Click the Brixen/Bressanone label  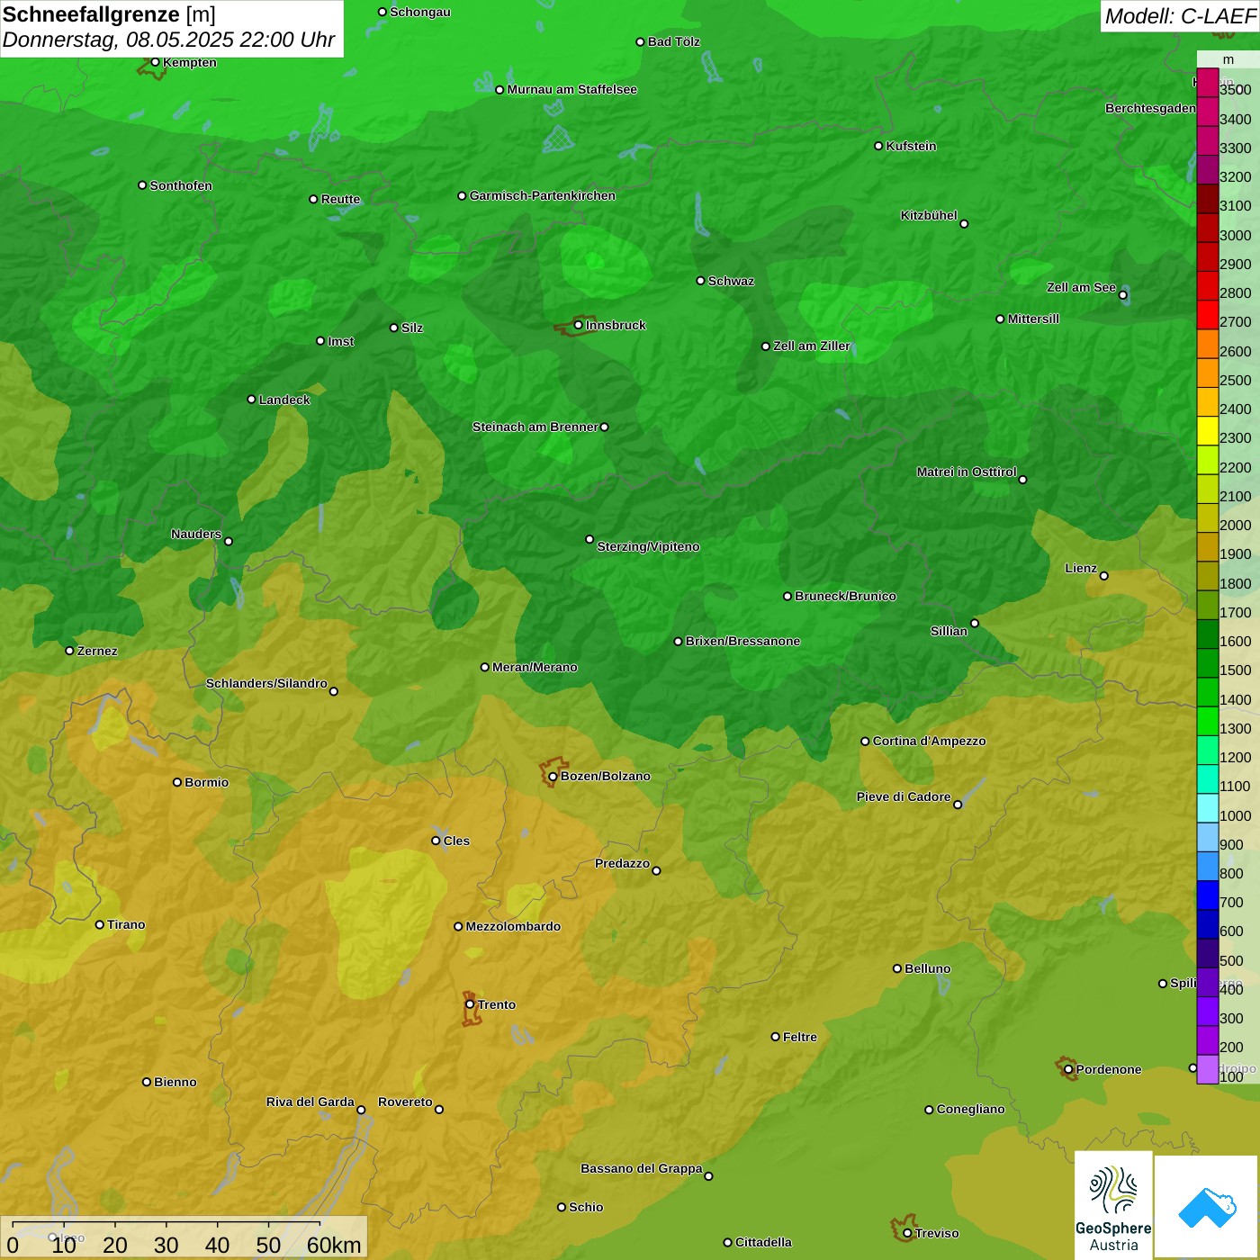point(742,641)
